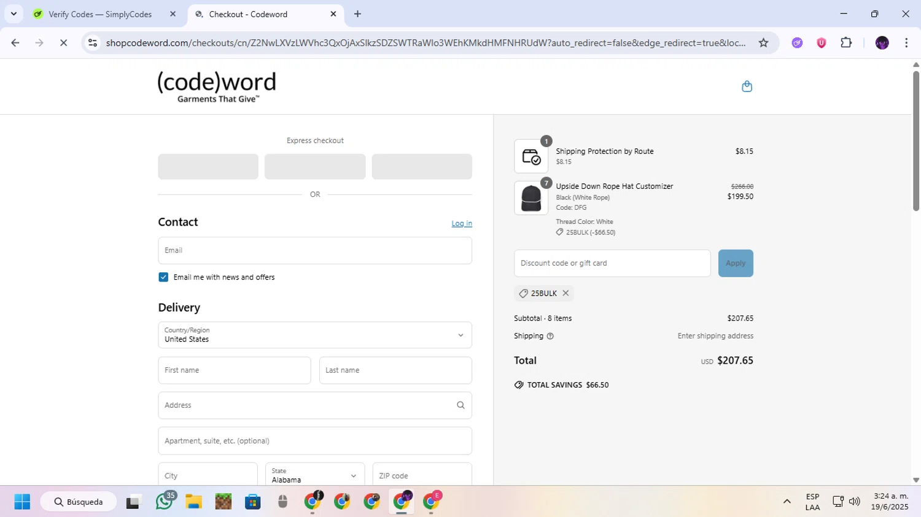Viewport: 921px width, 517px height.
Task: Open the network tray icon
Action: click(x=837, y=502)
